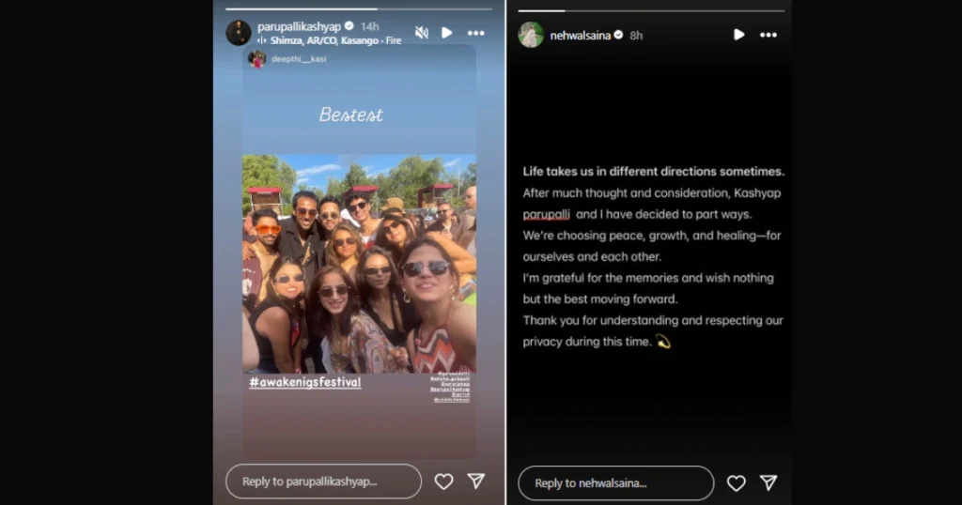Viewport: 962px width, 505px height.
Task: Open parupallikashyap username link
Action: (x=299, y=26)
